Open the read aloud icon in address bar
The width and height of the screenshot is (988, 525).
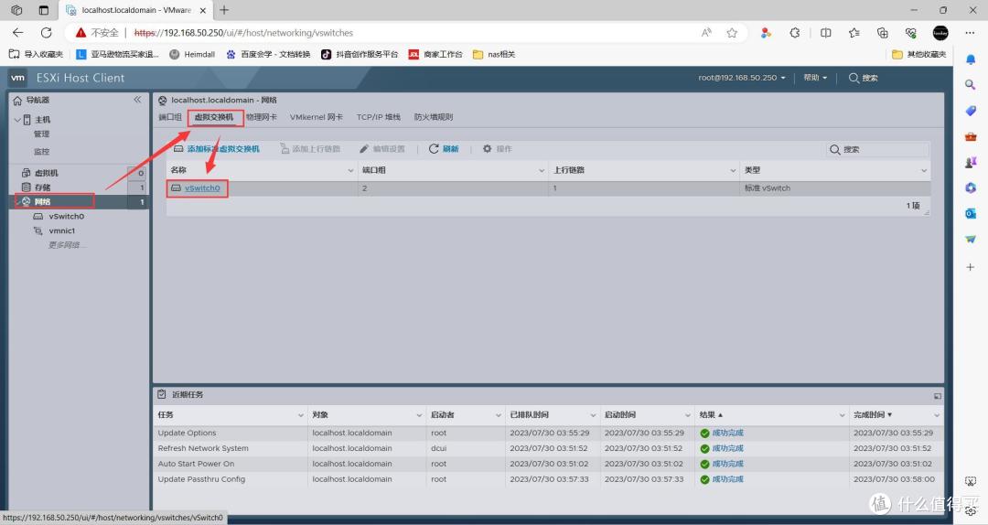pos(706,33)
